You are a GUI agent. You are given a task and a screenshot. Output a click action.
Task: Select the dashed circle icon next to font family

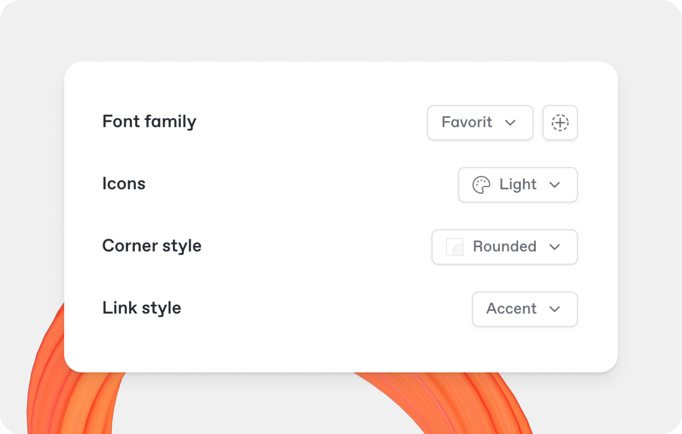coord(560,122)
